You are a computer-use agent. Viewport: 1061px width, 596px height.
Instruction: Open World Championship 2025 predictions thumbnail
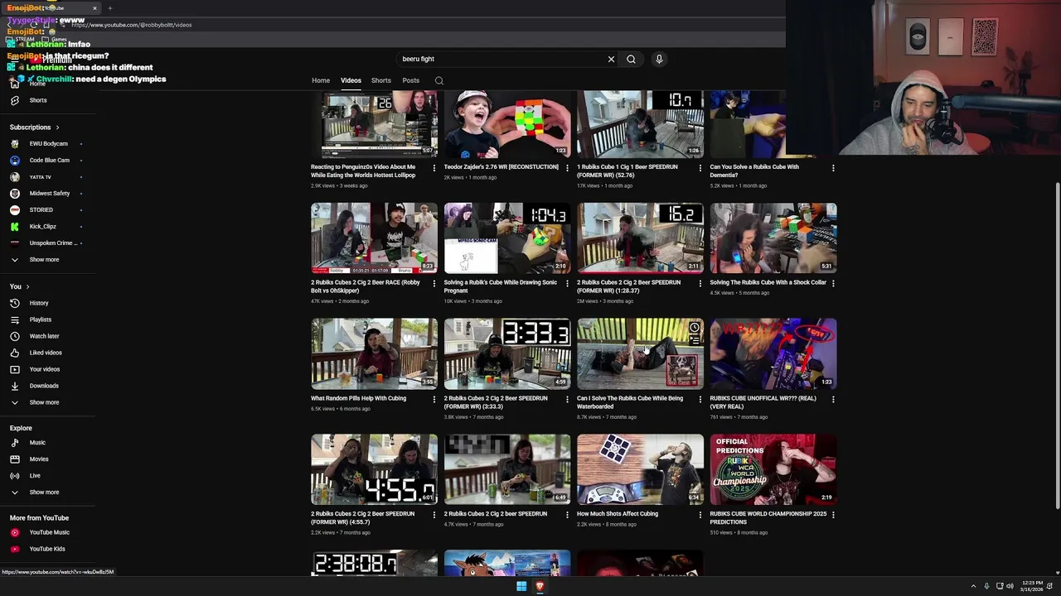tap(773, 469)
